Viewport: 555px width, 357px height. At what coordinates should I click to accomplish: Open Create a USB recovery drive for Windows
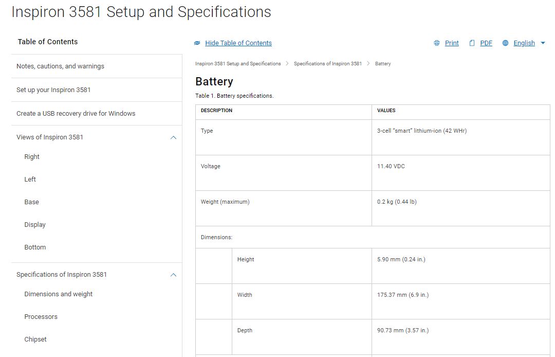[76, 114]
